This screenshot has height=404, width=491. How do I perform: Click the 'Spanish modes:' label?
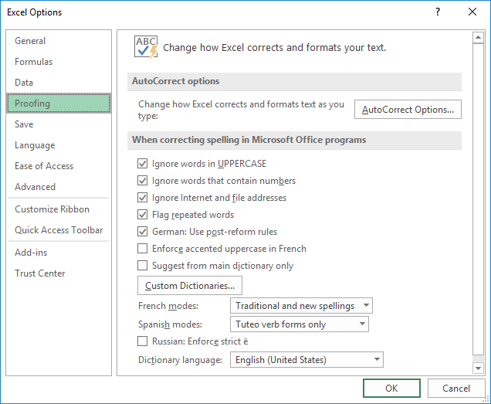pos(170,324)
